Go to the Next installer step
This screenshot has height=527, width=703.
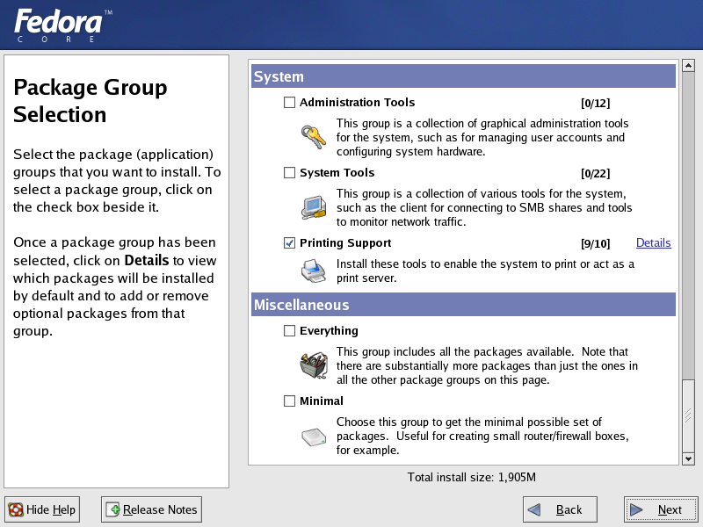tap(661, 509)
